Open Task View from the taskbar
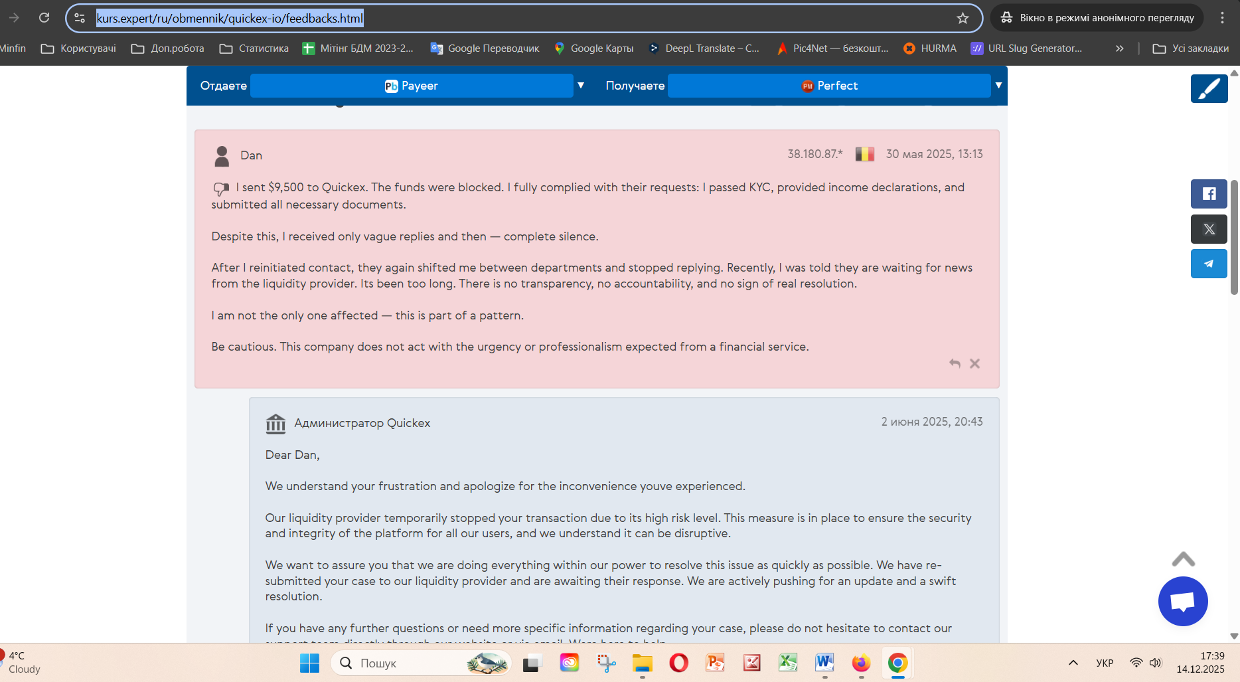This screenshot has height=682, width=1240. (x=532, y=663)
